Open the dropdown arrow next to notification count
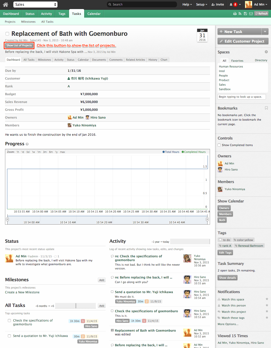The height and width of the screenshot is (348, 271). tap(240, 5)
